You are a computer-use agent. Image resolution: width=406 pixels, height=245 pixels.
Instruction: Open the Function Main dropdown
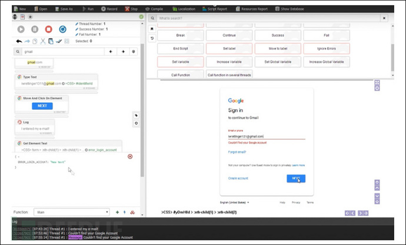[73, 212]
